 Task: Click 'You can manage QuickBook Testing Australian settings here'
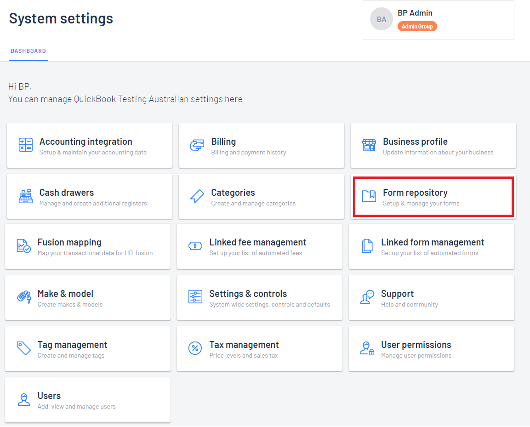[125, 99]
